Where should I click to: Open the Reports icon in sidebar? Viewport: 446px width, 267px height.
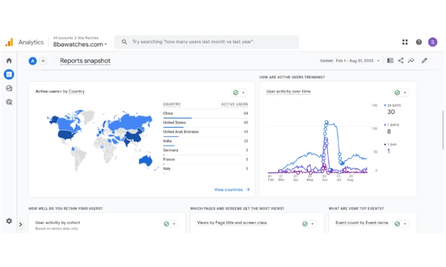pos(9,75)
